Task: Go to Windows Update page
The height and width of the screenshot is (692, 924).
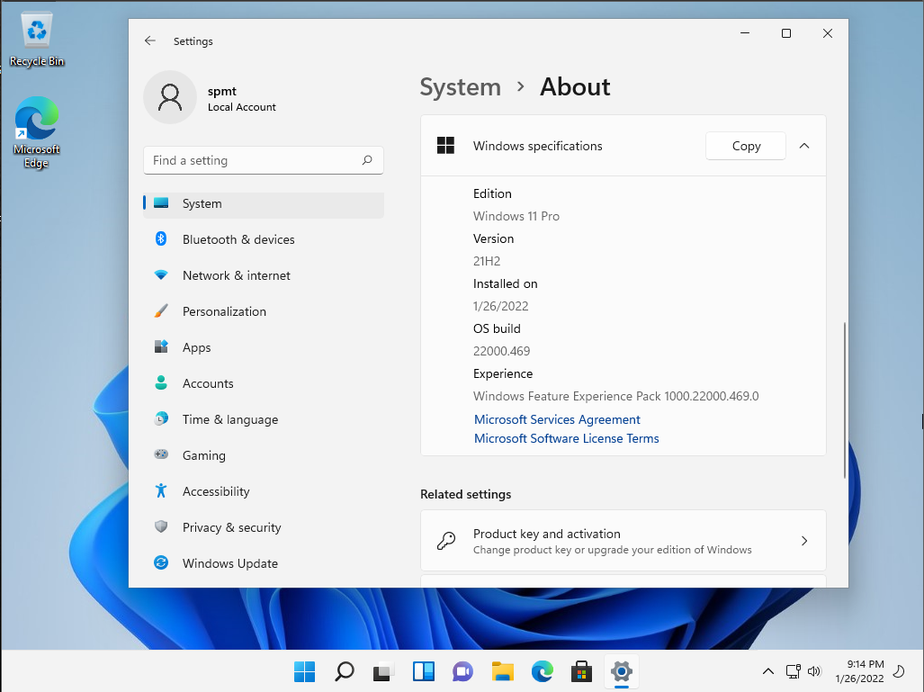Action: pos(264,563)
